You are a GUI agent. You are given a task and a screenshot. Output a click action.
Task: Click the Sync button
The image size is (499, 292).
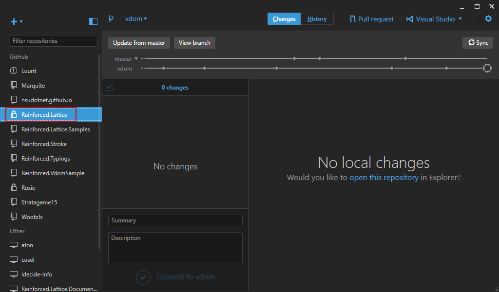coord(478,43)
